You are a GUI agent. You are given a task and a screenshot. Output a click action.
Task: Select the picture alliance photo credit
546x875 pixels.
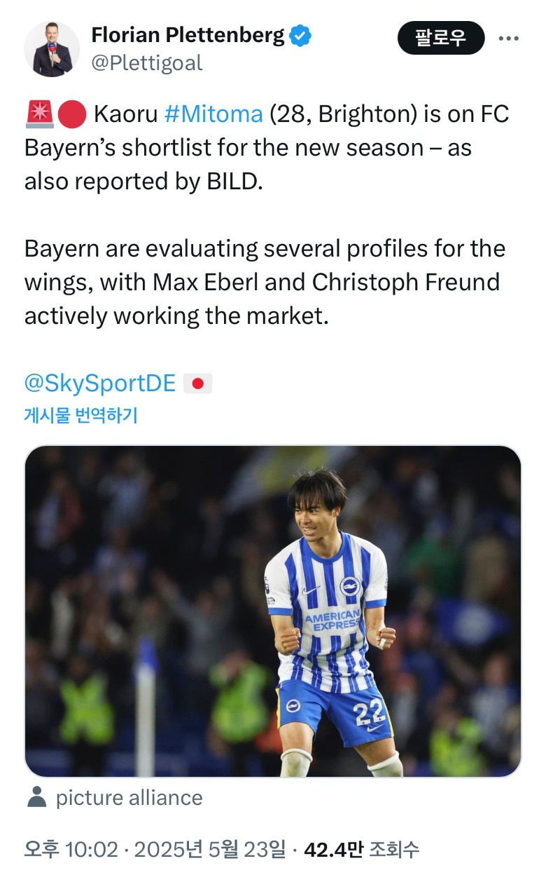pyautogui.click(x=129, y=798)
